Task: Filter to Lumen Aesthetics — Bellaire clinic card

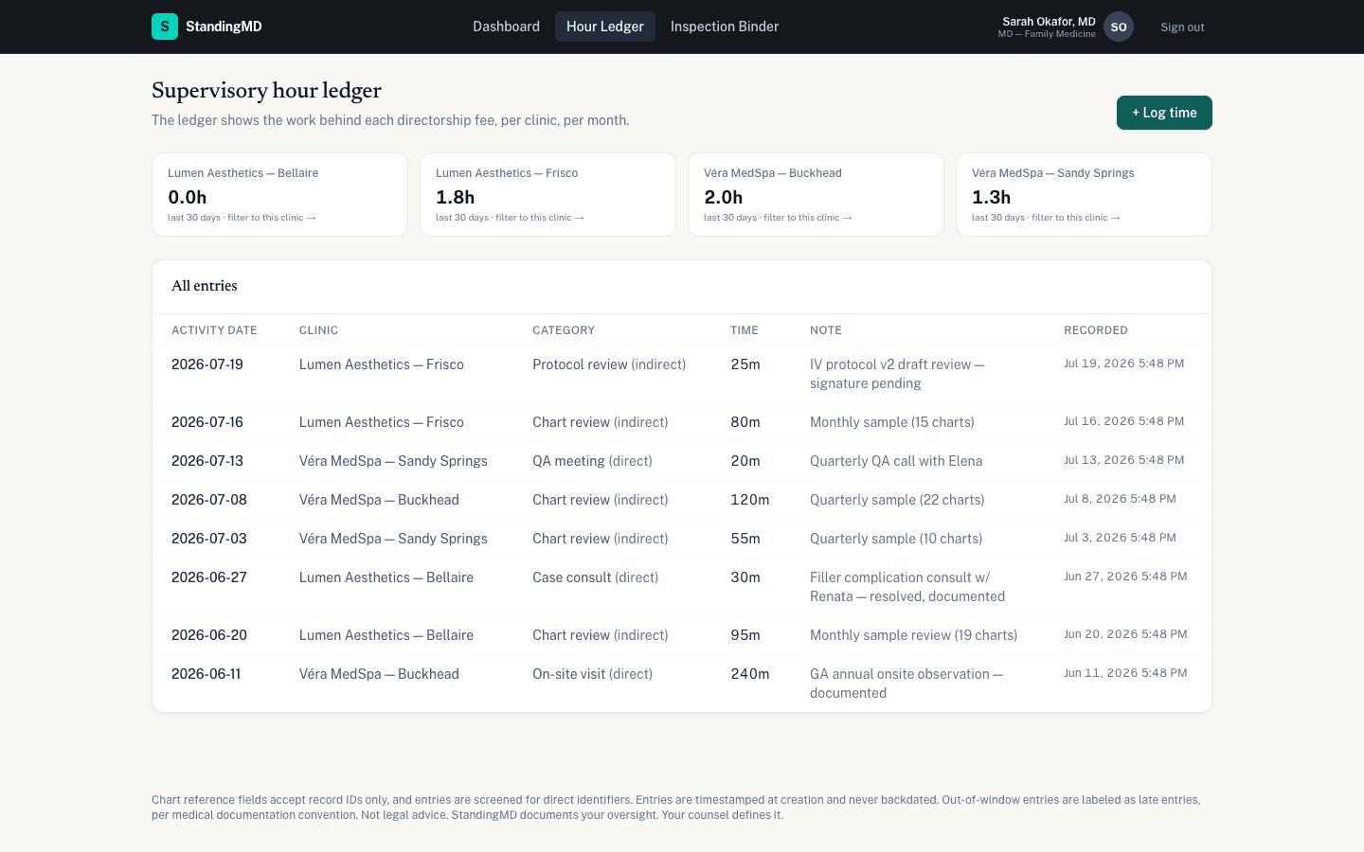Action: click(x=279, y=194)
